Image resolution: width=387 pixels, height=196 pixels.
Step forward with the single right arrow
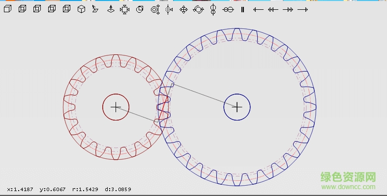click(x=302, y=9)
